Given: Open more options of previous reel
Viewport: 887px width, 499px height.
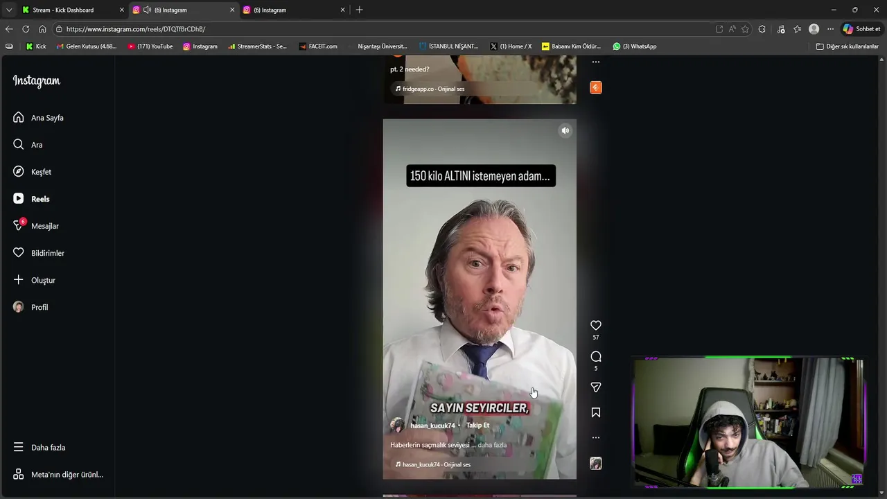Looking at the screenshot, I should tap(596, 62).
